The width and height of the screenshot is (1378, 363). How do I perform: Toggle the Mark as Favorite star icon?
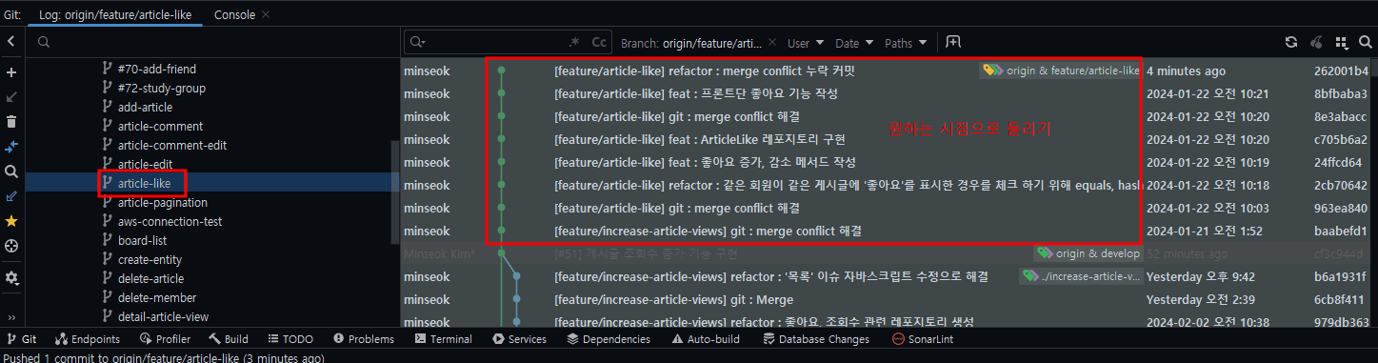point(11,221)
